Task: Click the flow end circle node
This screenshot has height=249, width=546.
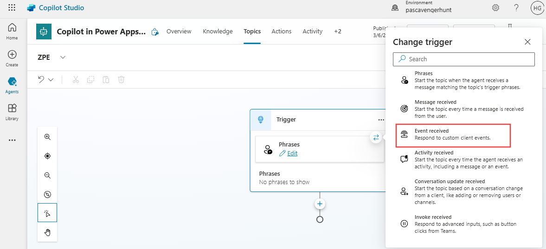Action: [320, 219]
